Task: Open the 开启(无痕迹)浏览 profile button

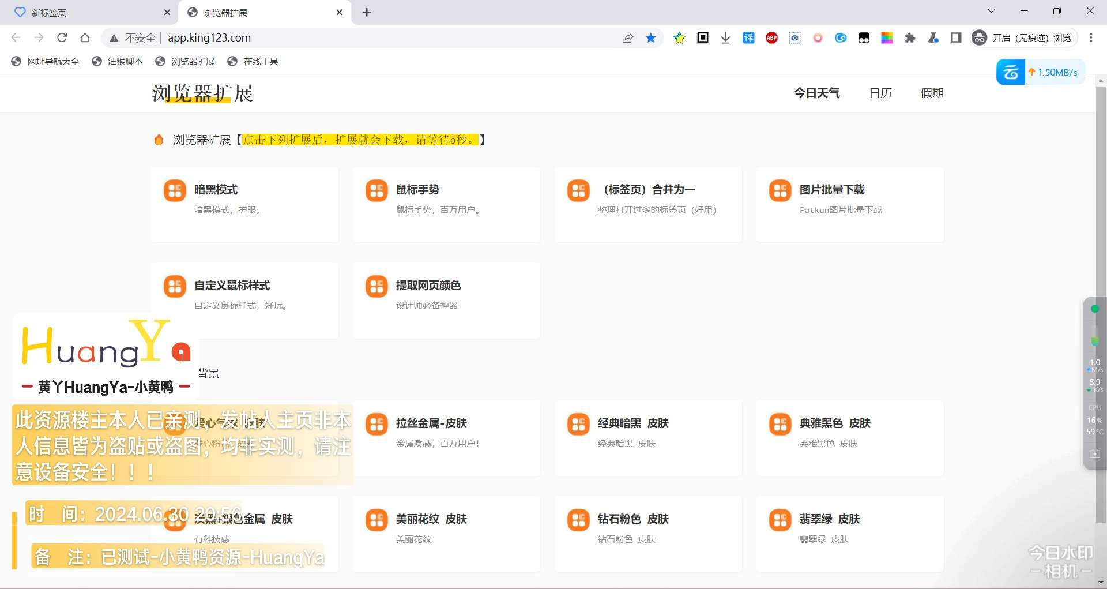Action: pos(1023,38)
